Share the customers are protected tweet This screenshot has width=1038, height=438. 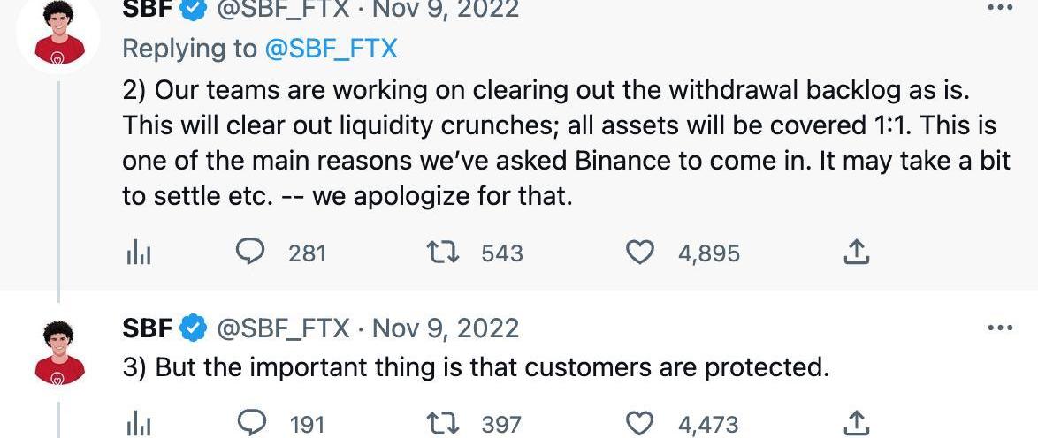pyautogui.click(x=855, y=423)
